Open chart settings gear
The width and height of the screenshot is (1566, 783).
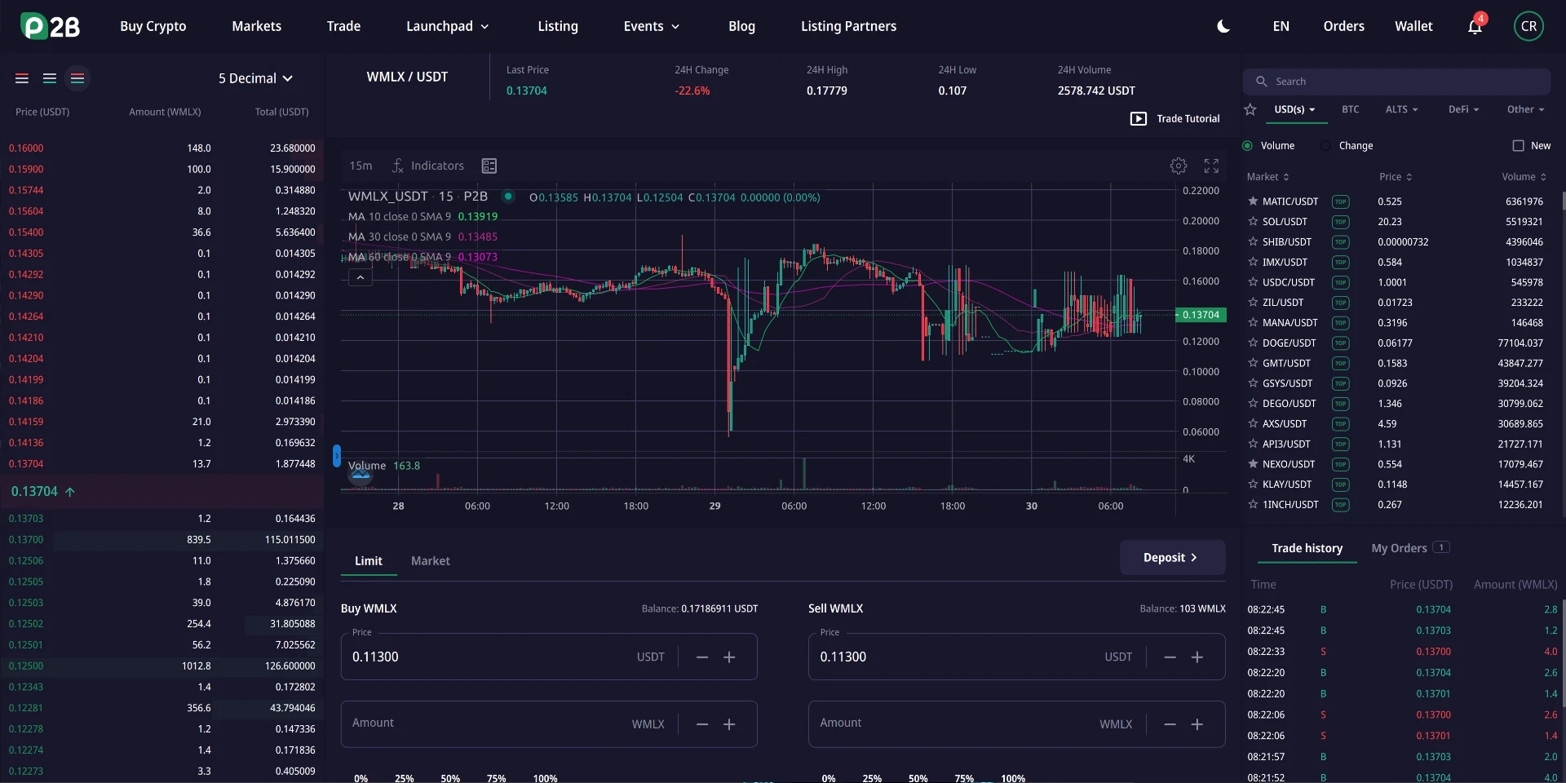[x=1179, y=166]
